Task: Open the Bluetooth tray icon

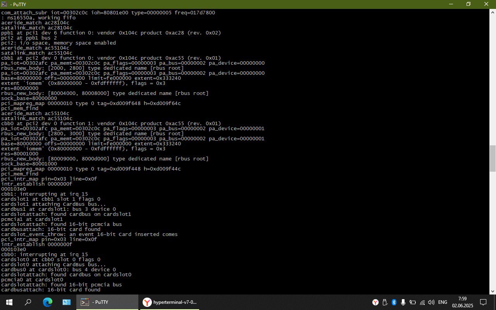Action: tap(394, 302)
